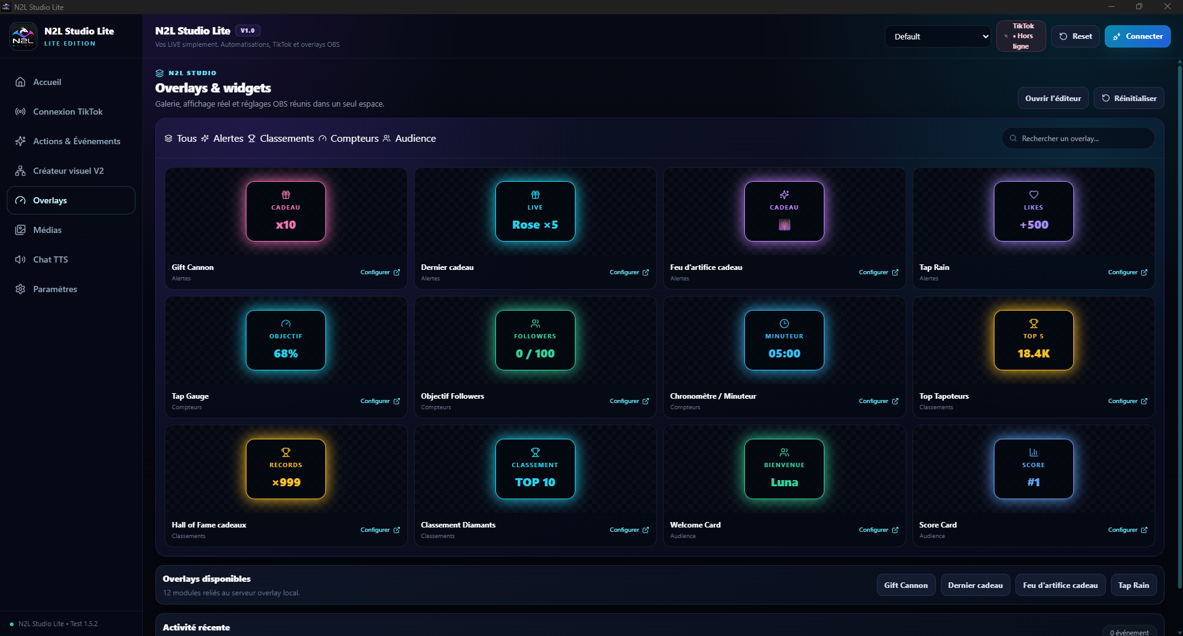The height and width of the screenshot is (636, 1183).
Task: Configure Hall of Fame cadeaux overlay
Action: point(380,530)
